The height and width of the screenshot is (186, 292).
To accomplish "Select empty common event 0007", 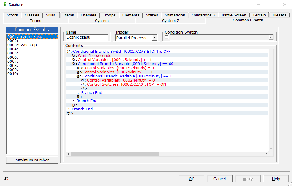I will [x=32, y=61].
